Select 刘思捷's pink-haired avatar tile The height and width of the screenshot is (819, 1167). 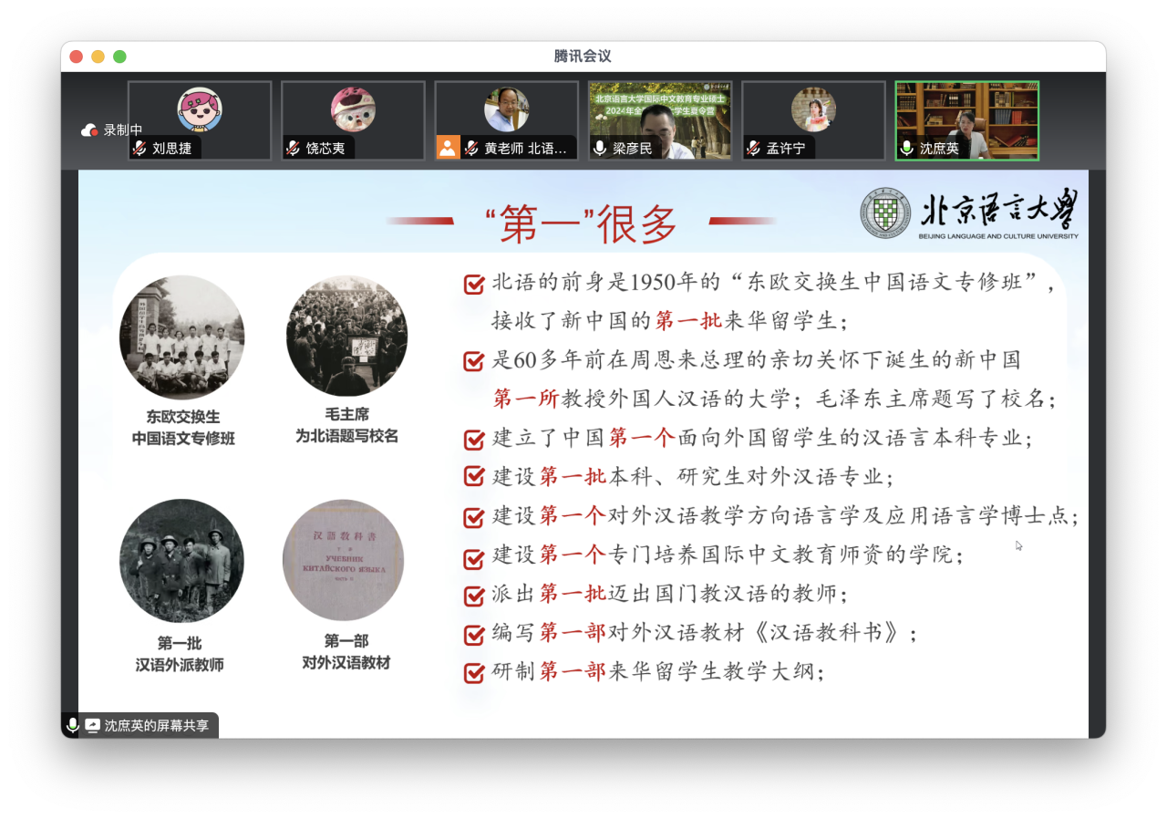click(200, 110)
